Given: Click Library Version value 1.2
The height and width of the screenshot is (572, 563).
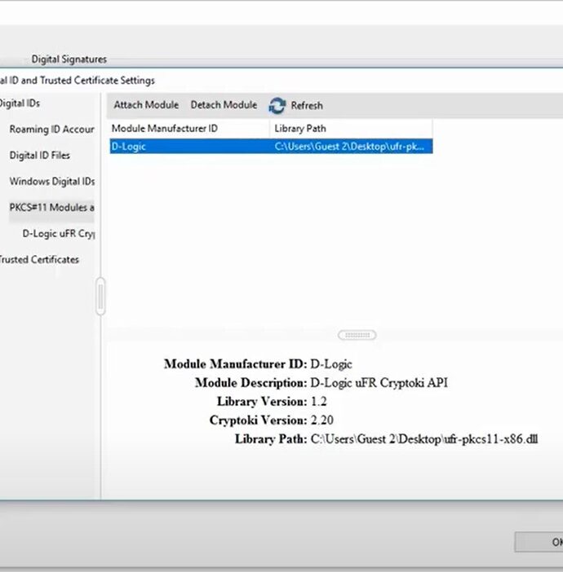Looking at the screenshot, I should [x=318, y=402].
